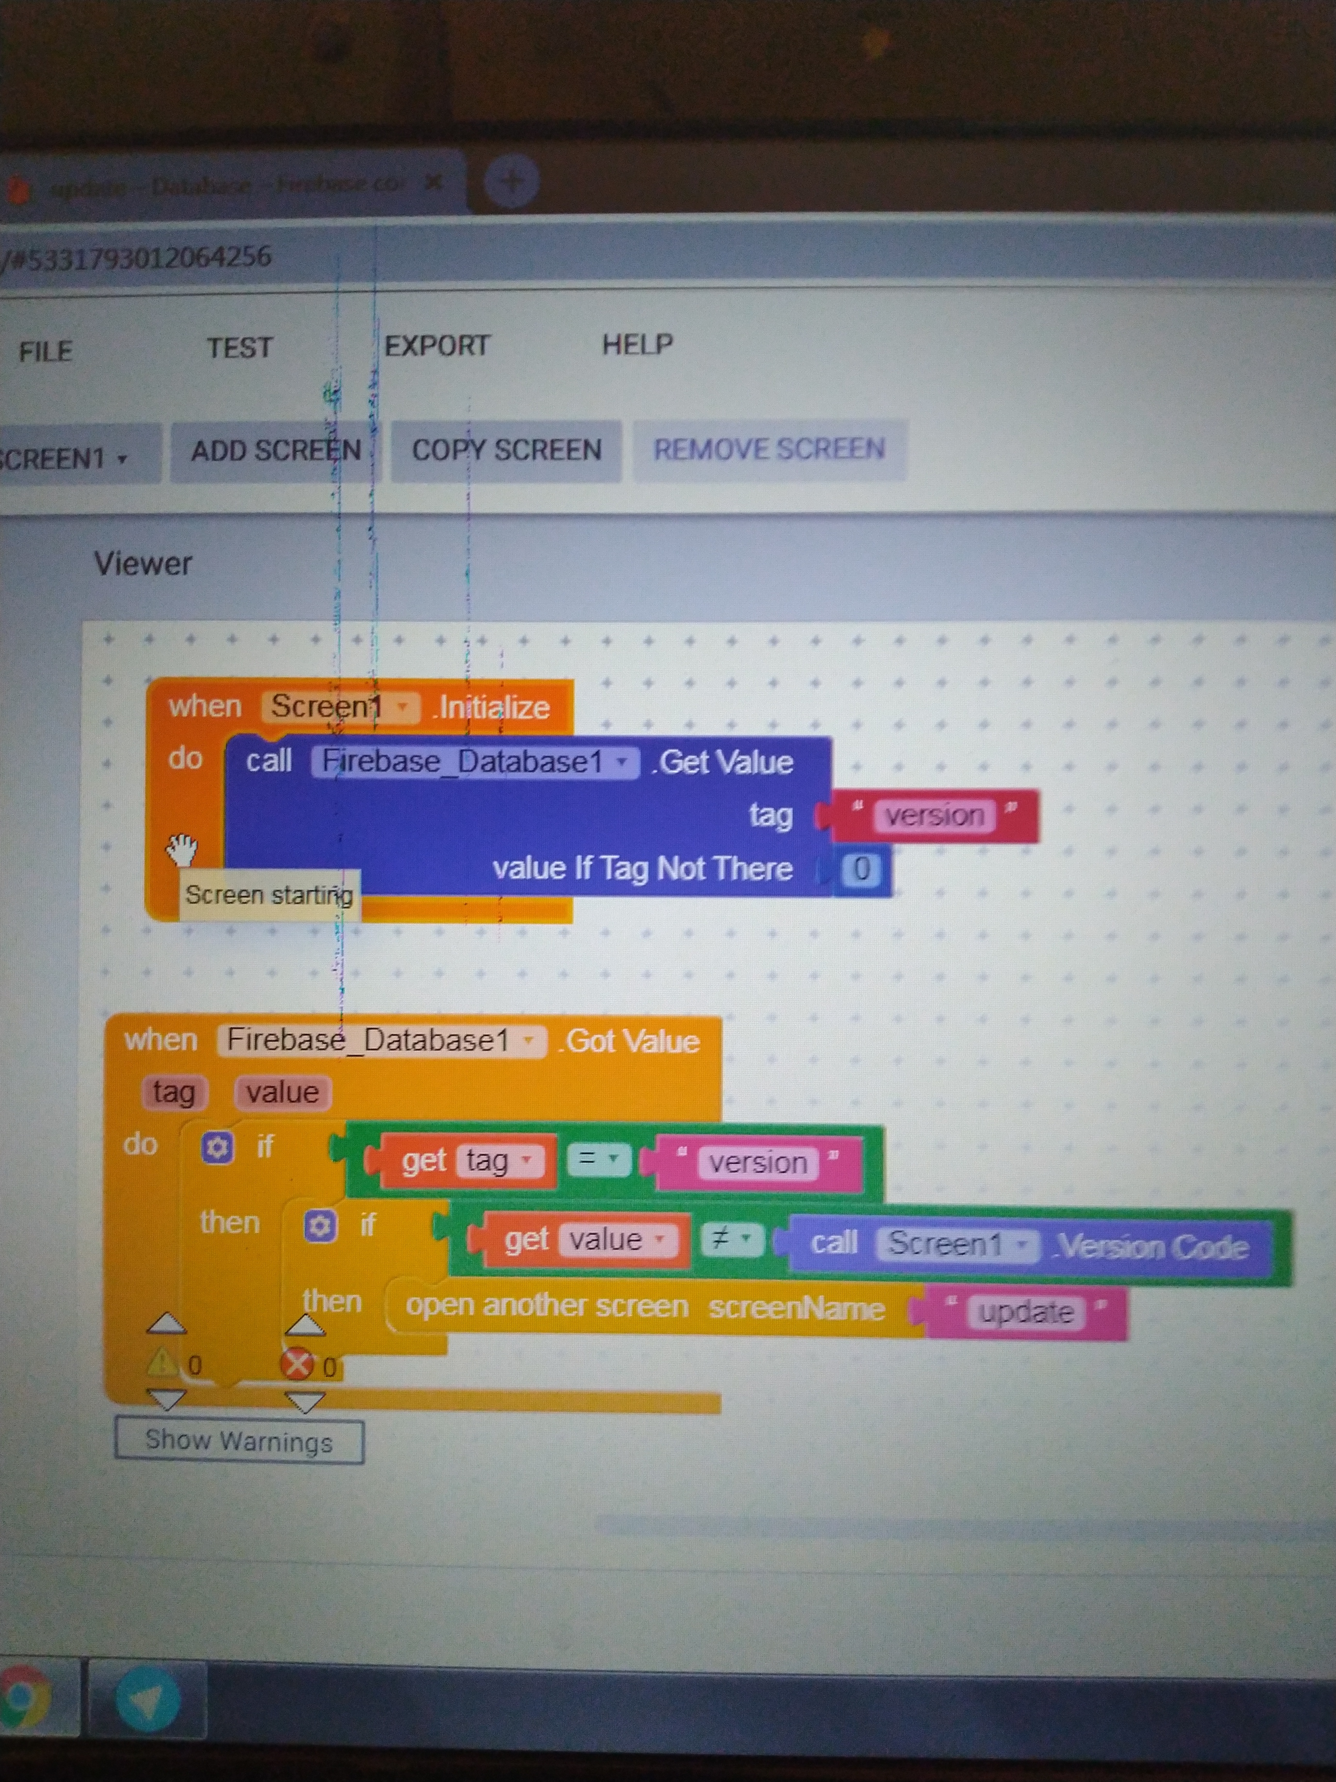Viewport: 1336px width, 1782px height.
Task: Open the TEST menu
Action: point(239,348)
